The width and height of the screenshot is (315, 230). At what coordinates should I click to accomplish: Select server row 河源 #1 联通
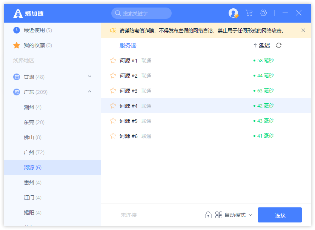coord(206,60)
